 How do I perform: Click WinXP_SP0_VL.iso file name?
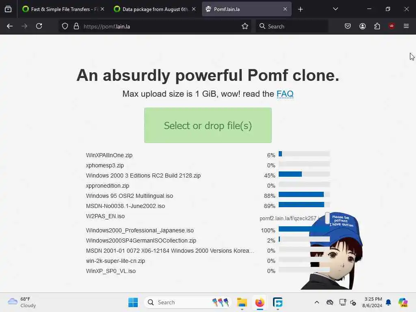pyautogui.click(x=111, y=271)
